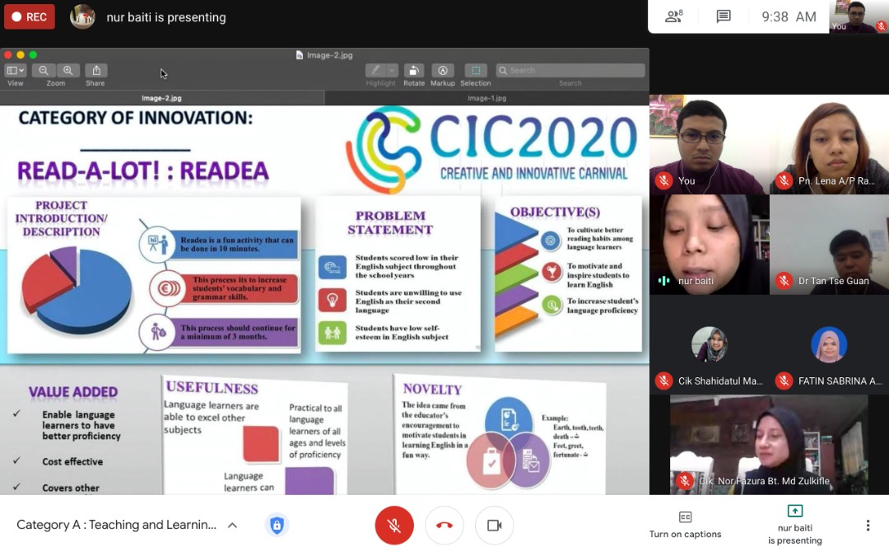Toggle the camera video button
The height and width of the screenshot is (556, 889).
tap(495, 526)
